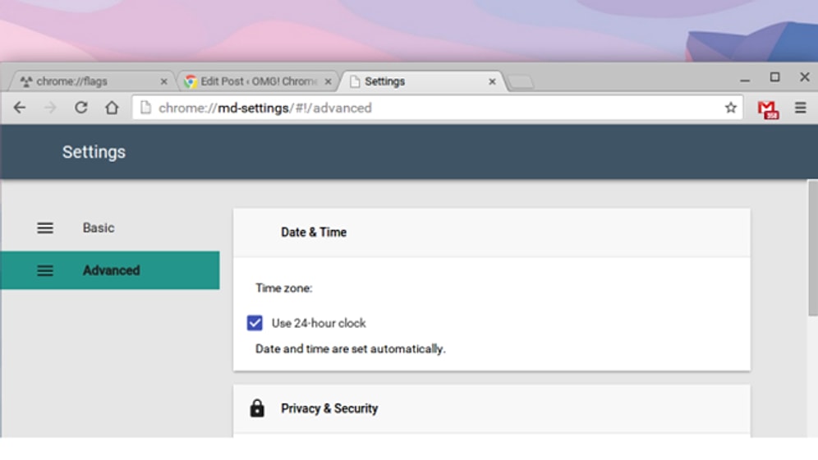
Task: Select the Basic settings section
Action: (x=99, y=228)
